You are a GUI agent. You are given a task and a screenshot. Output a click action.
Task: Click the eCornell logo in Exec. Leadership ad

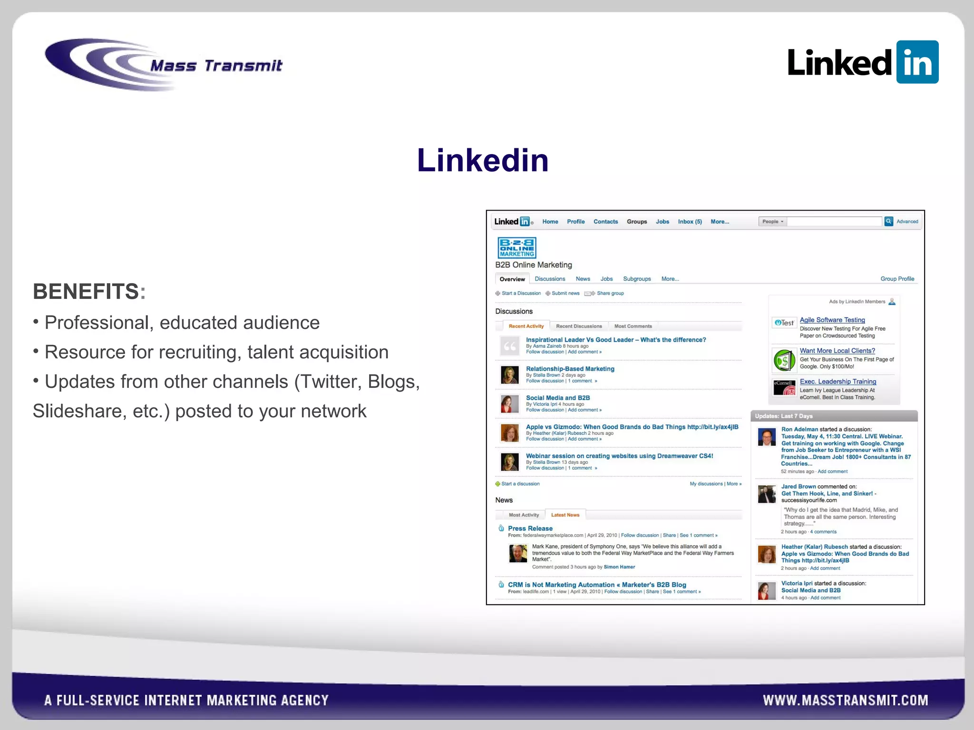[784, 387]
